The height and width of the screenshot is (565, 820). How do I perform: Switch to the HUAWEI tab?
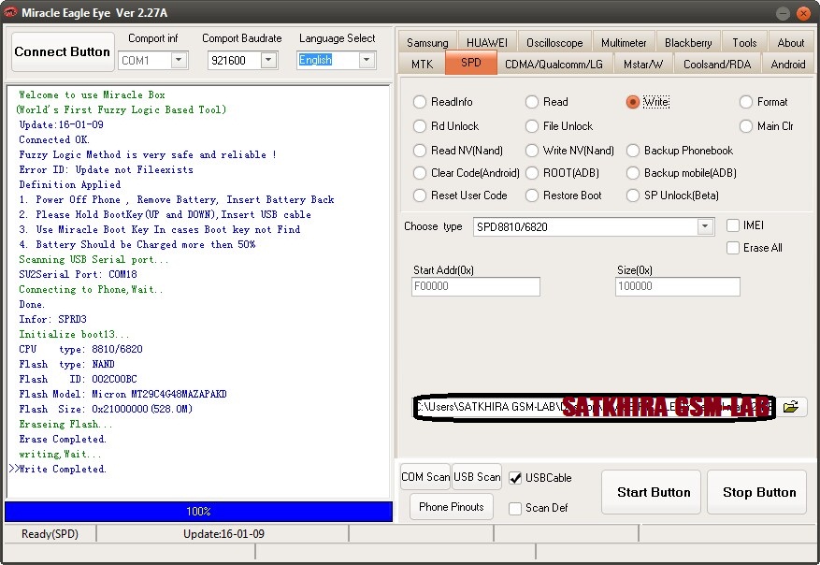pos(487,42)
